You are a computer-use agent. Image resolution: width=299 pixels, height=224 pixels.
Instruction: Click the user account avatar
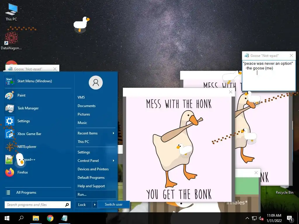pyautogui.click(x=96, y=83)
